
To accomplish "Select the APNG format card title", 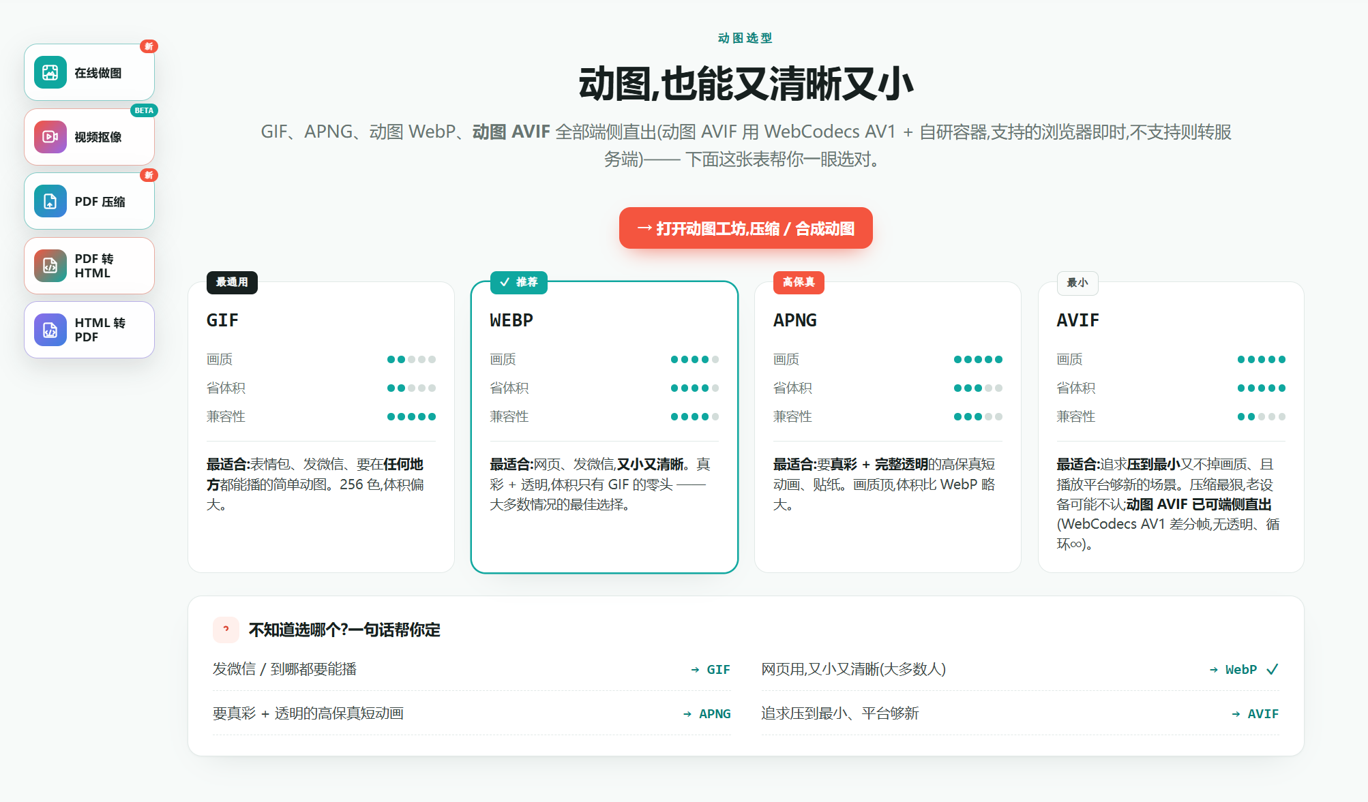I will point(794,320).
